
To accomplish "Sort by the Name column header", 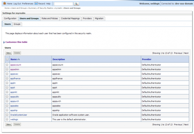I will tap(14, 59).
